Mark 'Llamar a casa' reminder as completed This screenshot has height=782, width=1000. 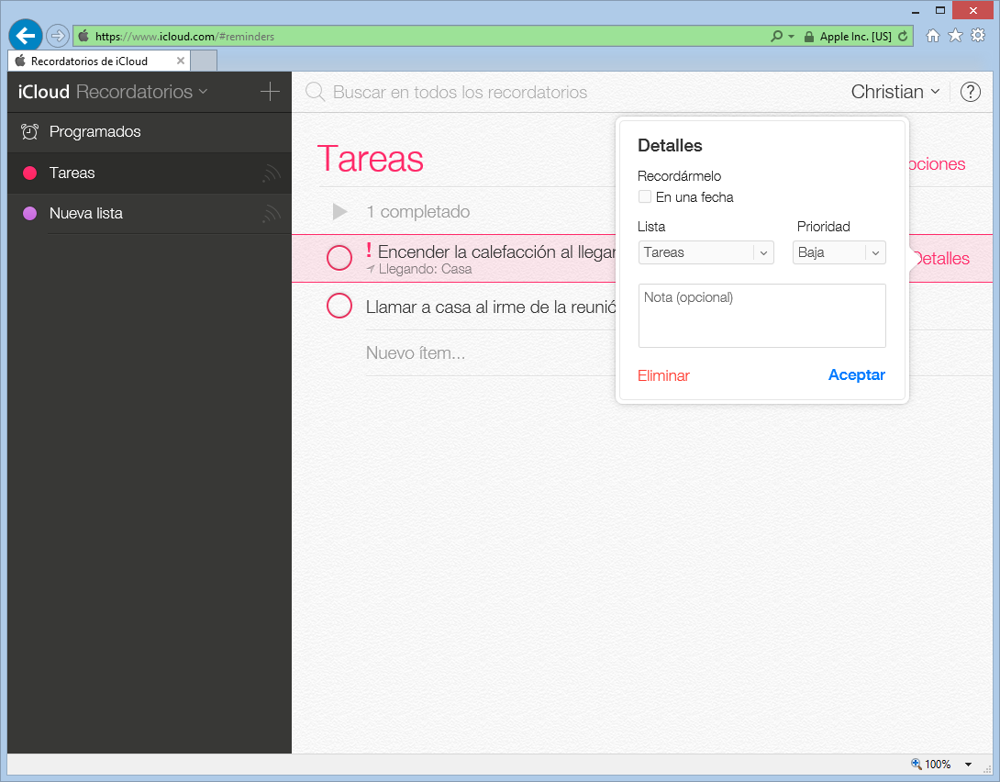pos(339,306)
